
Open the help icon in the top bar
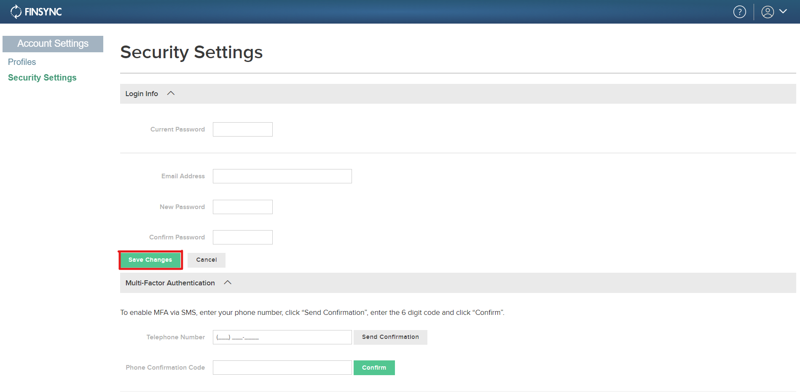click(740, 11)
